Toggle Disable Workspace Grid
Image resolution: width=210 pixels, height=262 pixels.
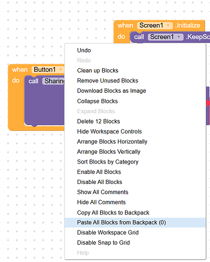[x=135, y=233]
